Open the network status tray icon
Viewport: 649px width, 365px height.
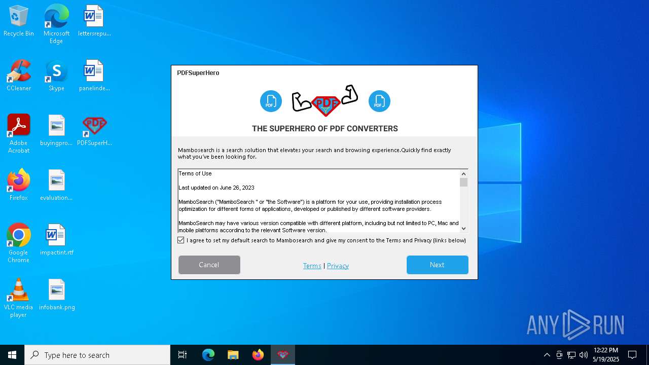click(x=571, y=355)
